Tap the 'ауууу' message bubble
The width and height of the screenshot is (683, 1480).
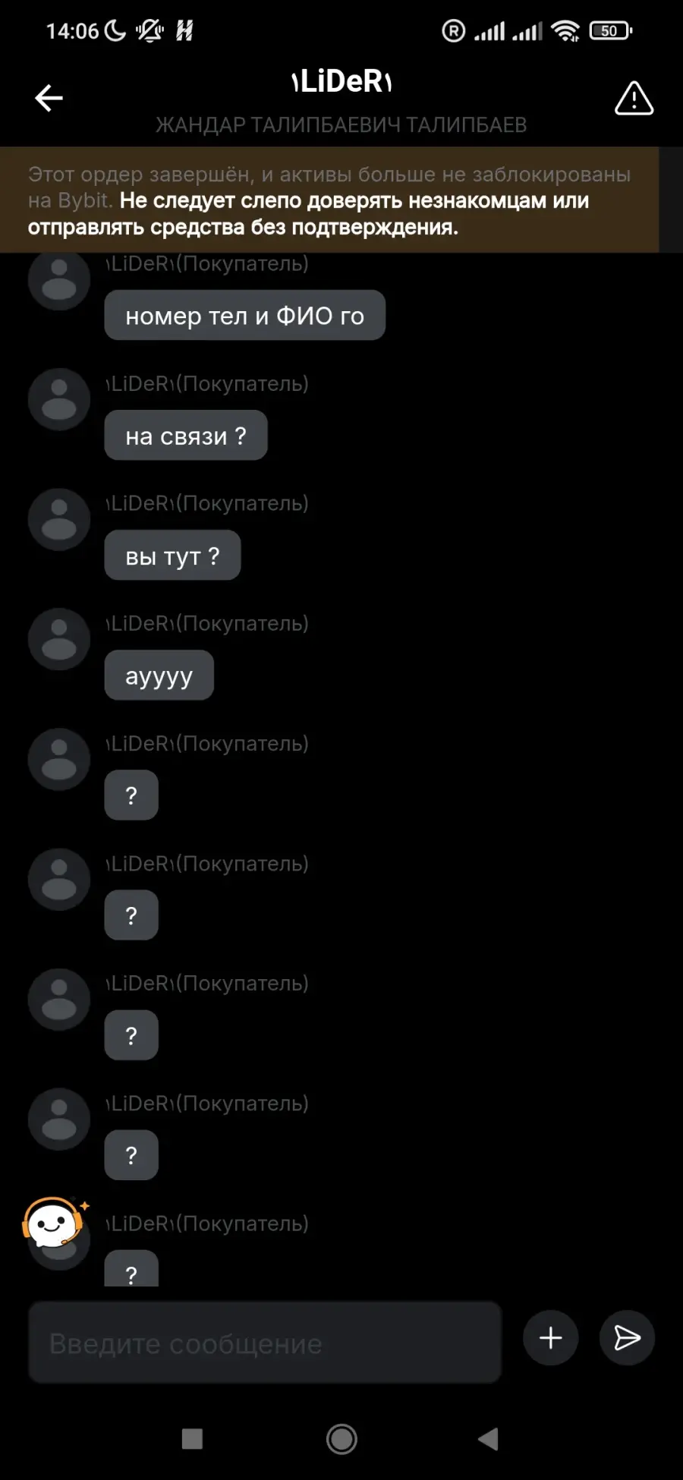[159, 675]
